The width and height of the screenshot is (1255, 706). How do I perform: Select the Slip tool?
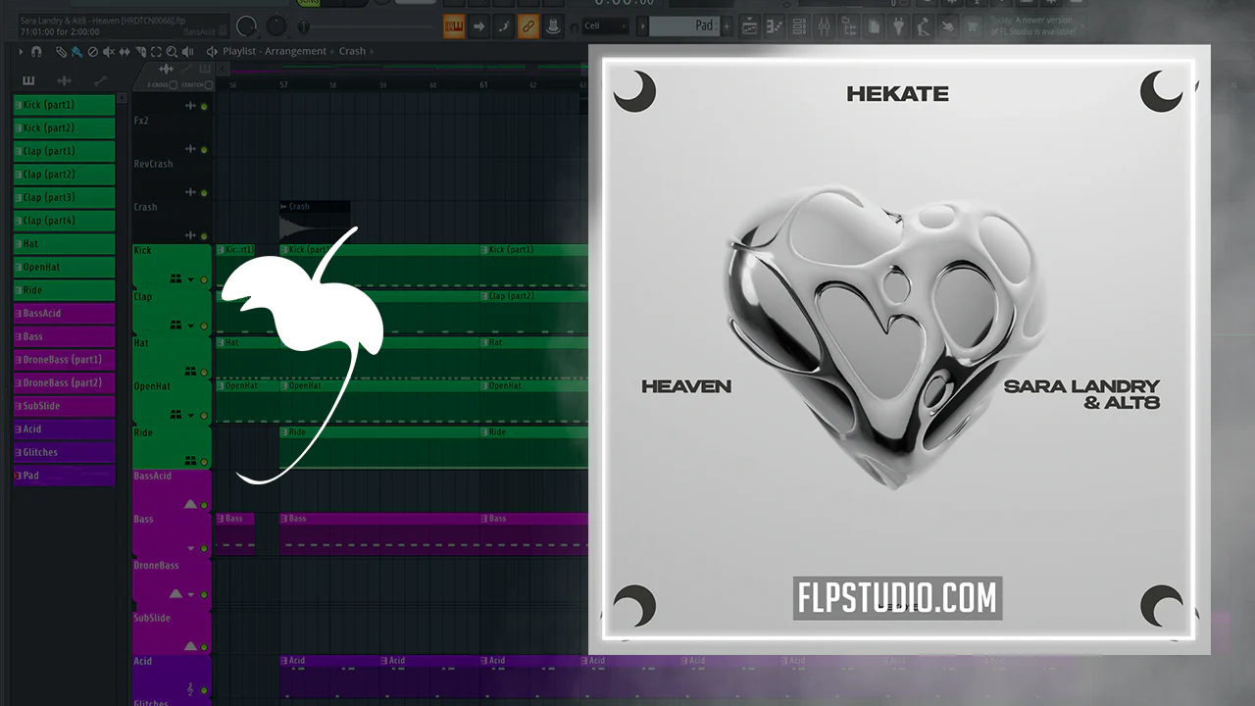point(124,51)
